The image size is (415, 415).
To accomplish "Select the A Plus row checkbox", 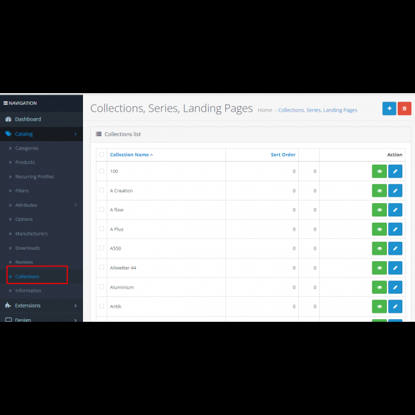I will coord(102,229).
